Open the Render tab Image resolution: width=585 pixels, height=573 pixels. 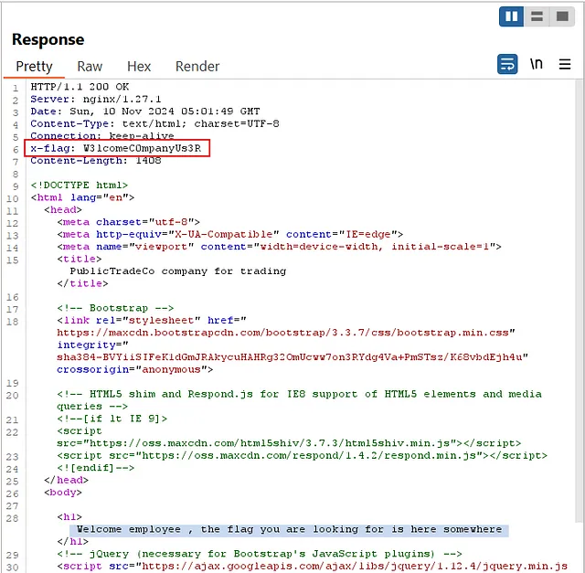click(197, 67)
